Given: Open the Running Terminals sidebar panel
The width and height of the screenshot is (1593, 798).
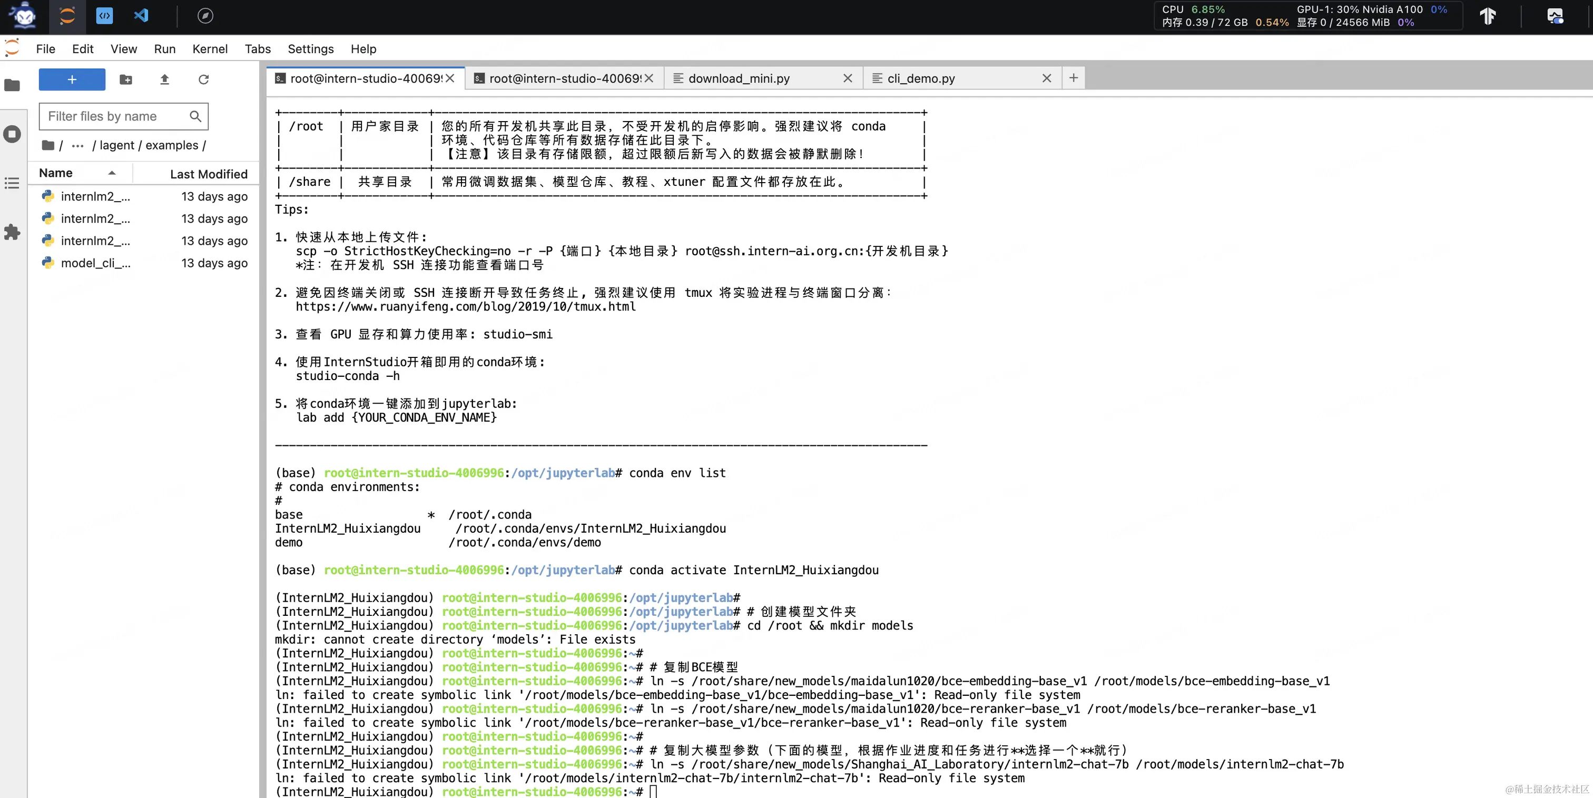Looking at the screenshot, I should 12,134.
